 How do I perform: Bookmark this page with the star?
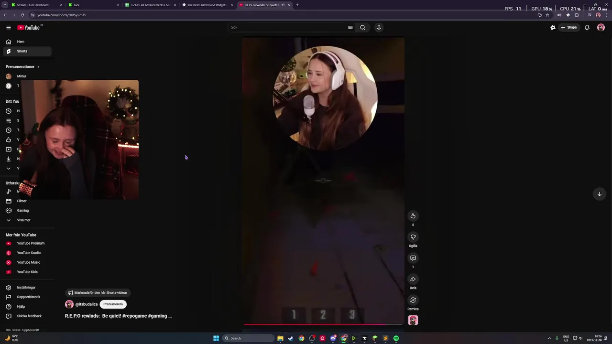pos(547,15)
